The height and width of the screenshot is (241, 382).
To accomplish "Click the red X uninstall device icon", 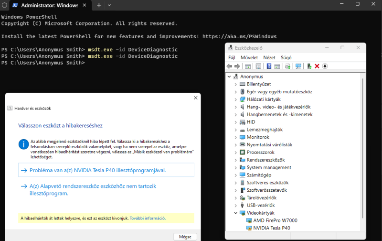I will (317, 66).
